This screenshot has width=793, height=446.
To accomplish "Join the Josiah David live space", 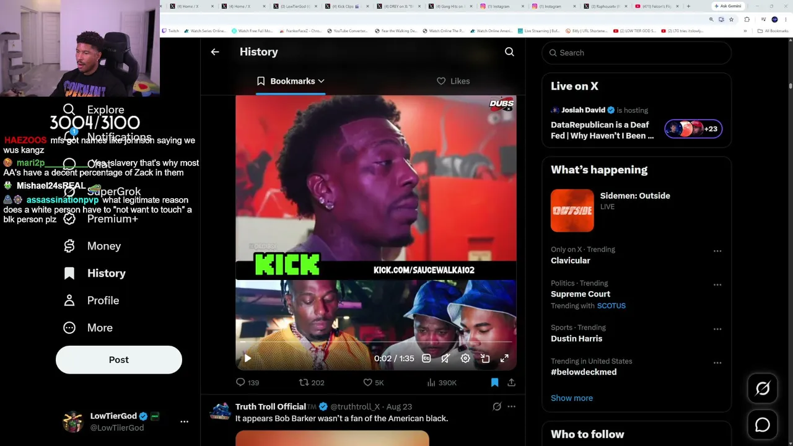I will coord(602,130).
